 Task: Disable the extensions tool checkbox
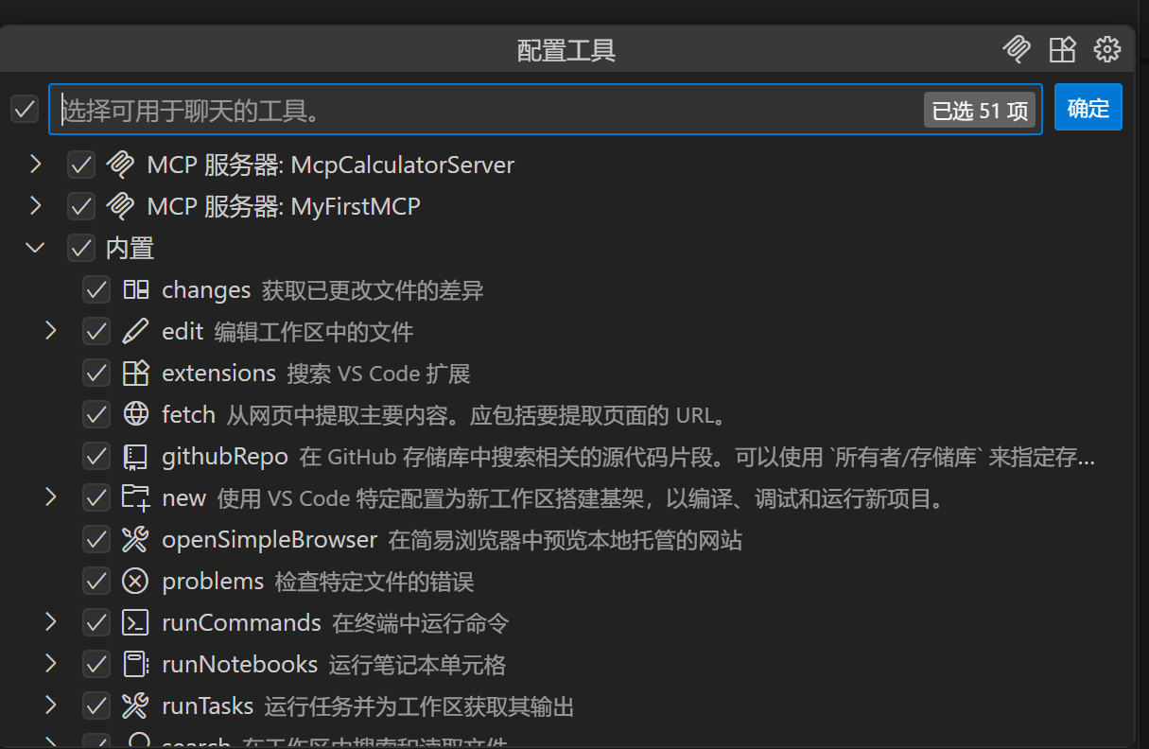(x=96, y=373)
